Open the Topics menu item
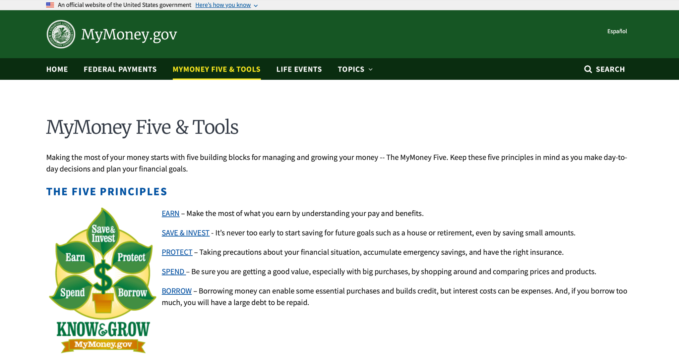This screenshot has height=356, width=679. click(351, 69)
